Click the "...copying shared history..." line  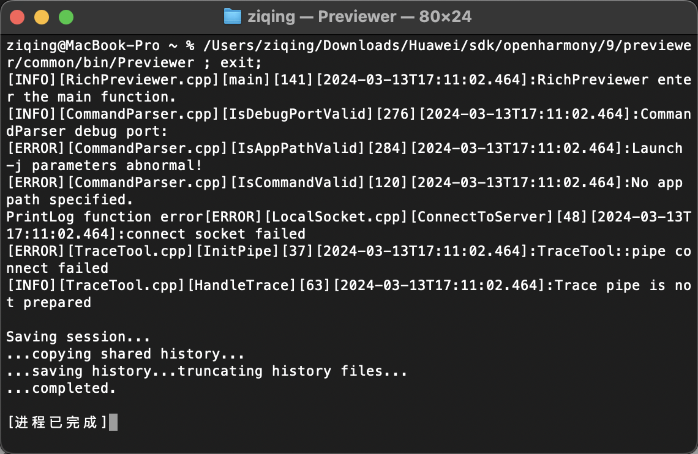[x=126, y=354]
